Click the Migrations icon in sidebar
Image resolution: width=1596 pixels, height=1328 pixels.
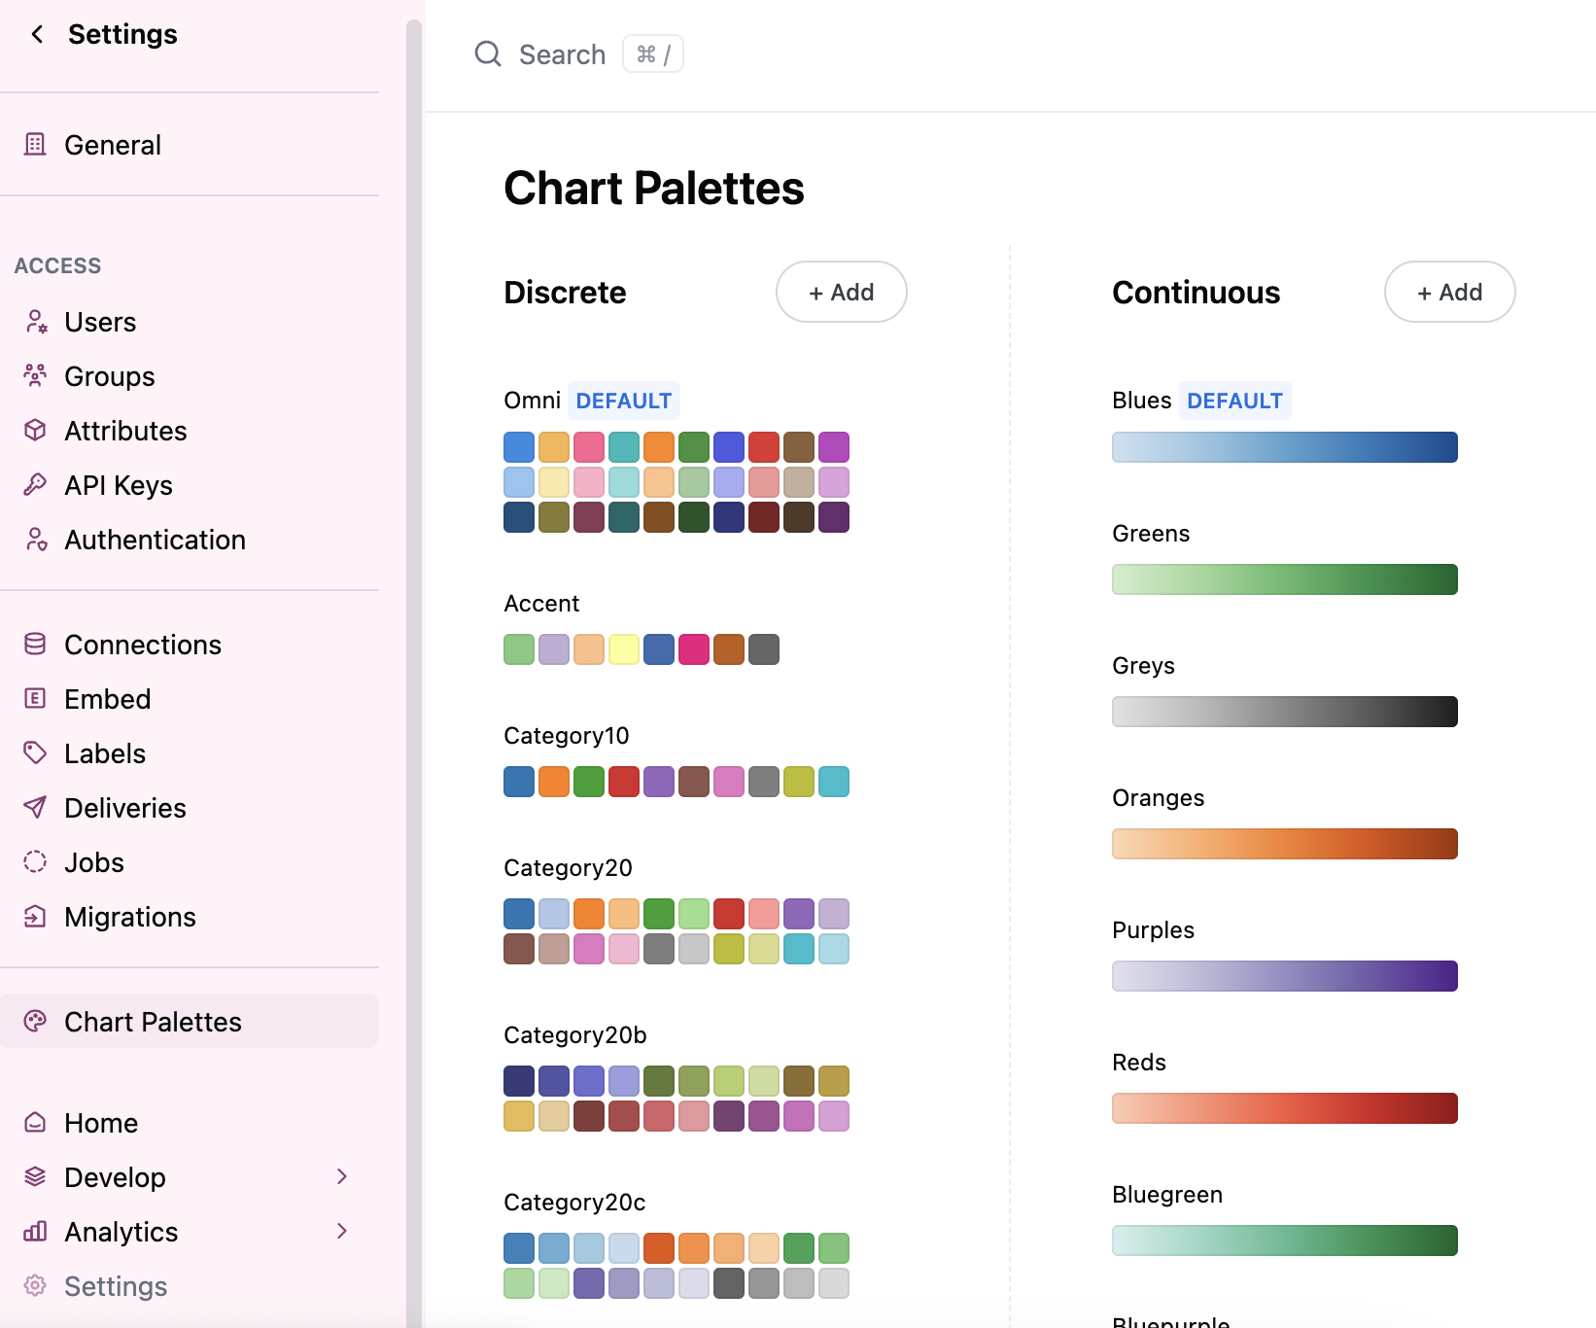coord(36,917)
